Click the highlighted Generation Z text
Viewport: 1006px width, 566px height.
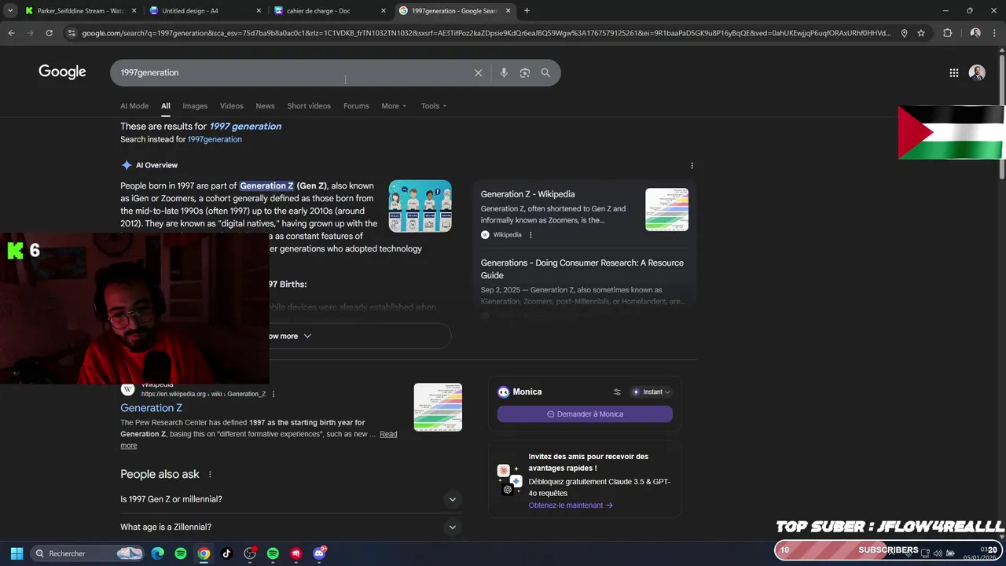tap(266, 186)
